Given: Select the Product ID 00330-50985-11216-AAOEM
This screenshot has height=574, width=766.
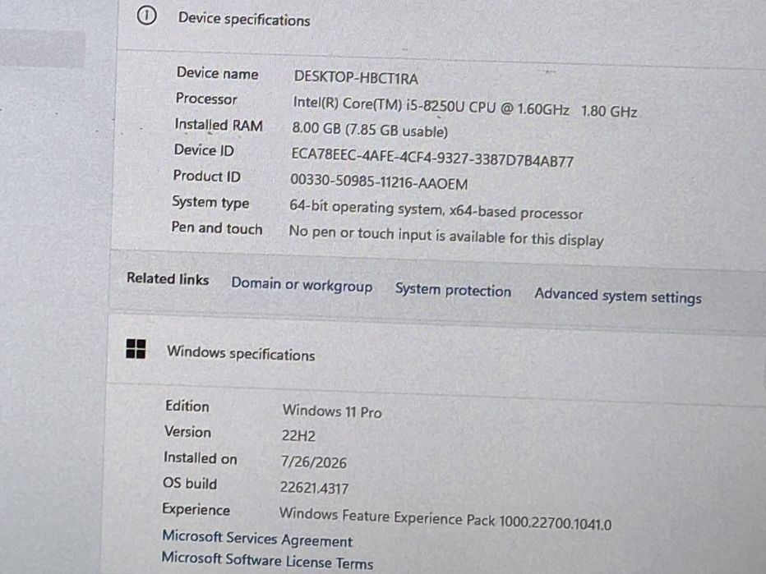Looking at the screenshot, I should (379, 181).
